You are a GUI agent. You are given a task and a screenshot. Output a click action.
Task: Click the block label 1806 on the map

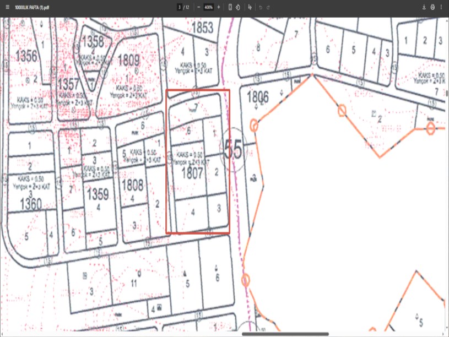[258, 97]
